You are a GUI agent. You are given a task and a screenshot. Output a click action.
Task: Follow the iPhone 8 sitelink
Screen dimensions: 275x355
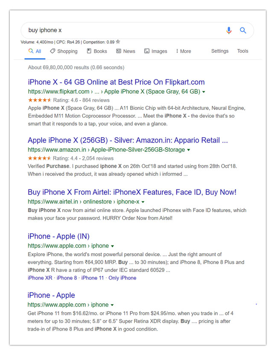[x=67, y=278]
